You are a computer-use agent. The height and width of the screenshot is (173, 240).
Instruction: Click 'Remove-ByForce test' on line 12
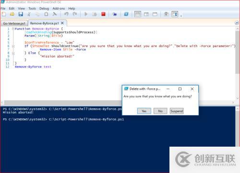pyautogui.click(x=33, y=67)
